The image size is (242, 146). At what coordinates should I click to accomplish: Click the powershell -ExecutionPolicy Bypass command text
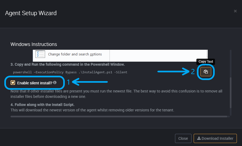coord(70,72)
